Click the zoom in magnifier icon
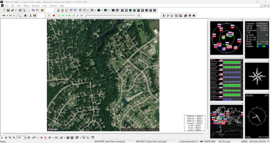Screen dimensions: 270x143 (10, 138)
